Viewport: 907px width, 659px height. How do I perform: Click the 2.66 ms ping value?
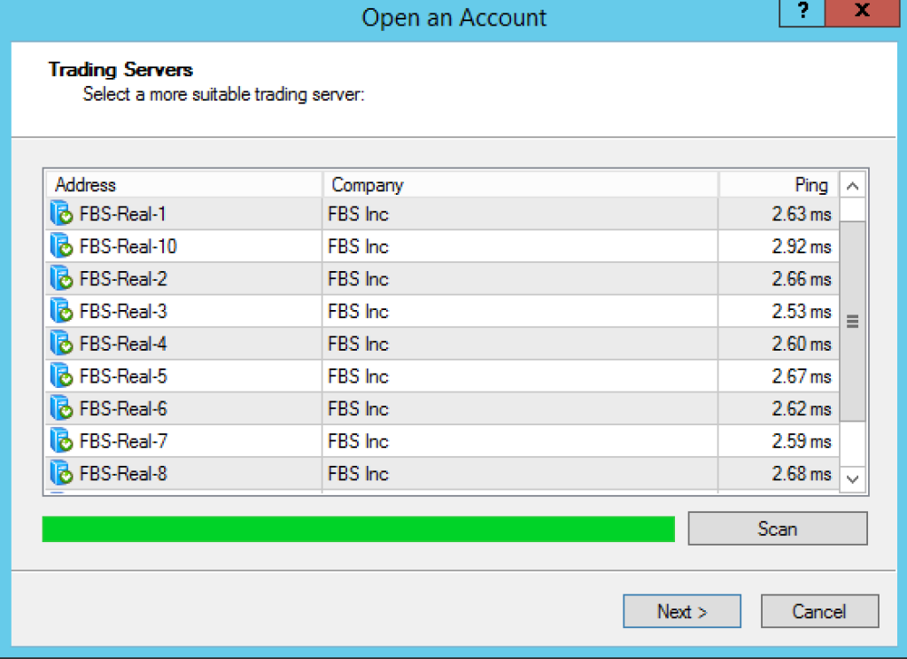coord(801,279)
